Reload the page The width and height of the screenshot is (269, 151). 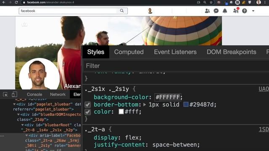point(16,3)
